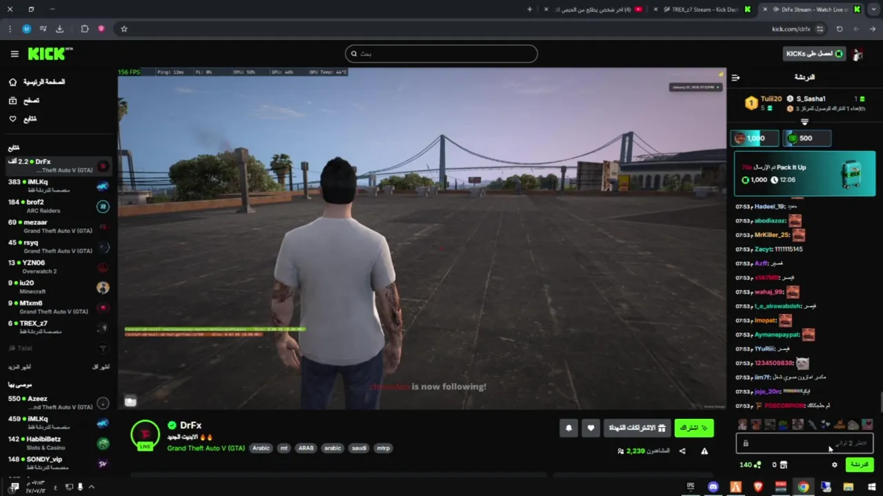This screenshot has width=883, height=496.
Task: Open the Pack It Up banner
Action: 805,174
